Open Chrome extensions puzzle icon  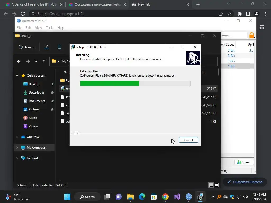[x=240, y=14]
